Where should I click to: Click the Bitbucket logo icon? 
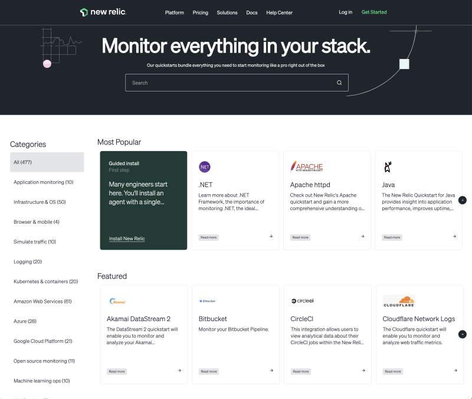pyautogui.click(x=207, y=301)
